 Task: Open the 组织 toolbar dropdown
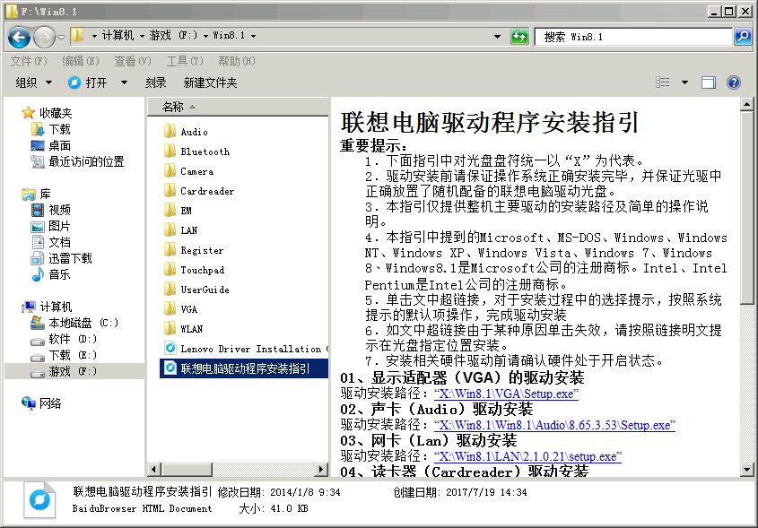tap(34, 82)
